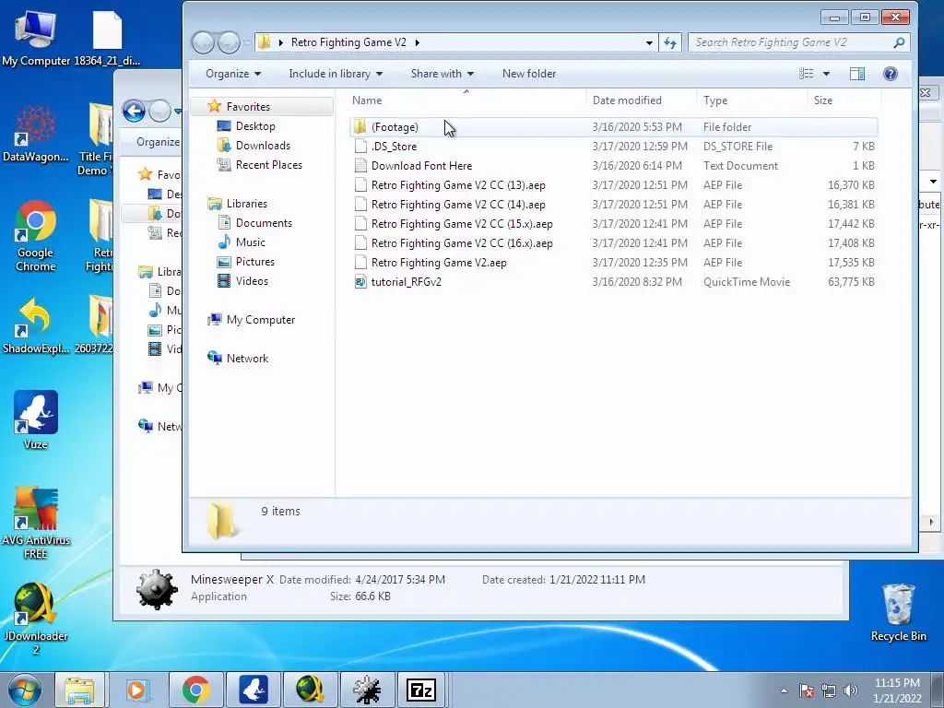
Task: Open 7-Zip taskbar icon
Action: [x=421, y=690]
